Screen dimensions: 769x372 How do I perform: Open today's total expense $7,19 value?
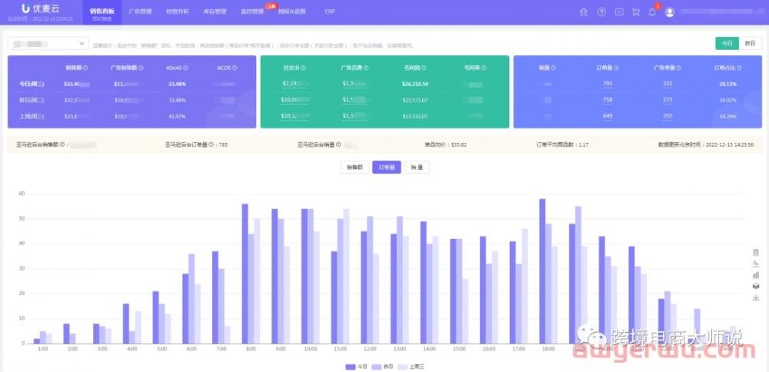(x=295, y=84)
